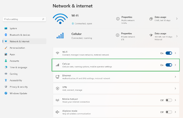Click the Find a setting search box

click(24, 19)
